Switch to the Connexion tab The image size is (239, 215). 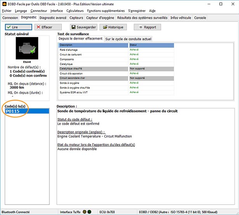coord(10,18)
